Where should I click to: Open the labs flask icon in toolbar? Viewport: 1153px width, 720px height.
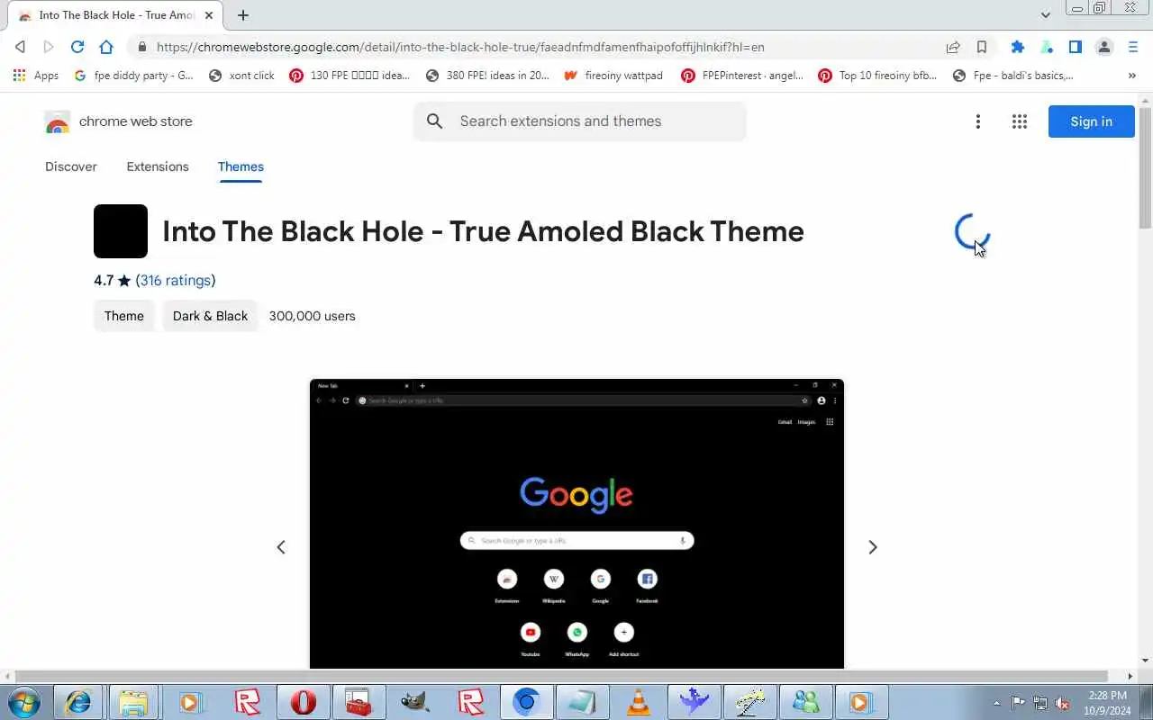coord(1047,47)
